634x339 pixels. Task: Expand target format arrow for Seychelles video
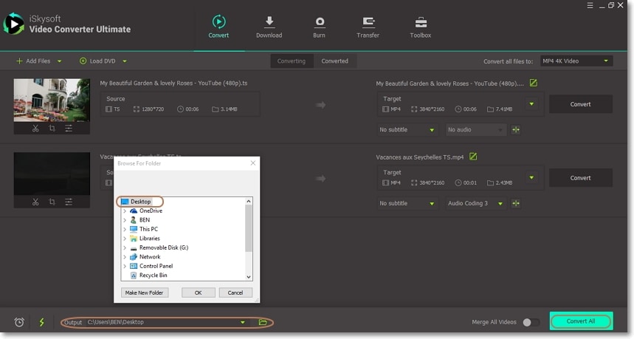531,178
